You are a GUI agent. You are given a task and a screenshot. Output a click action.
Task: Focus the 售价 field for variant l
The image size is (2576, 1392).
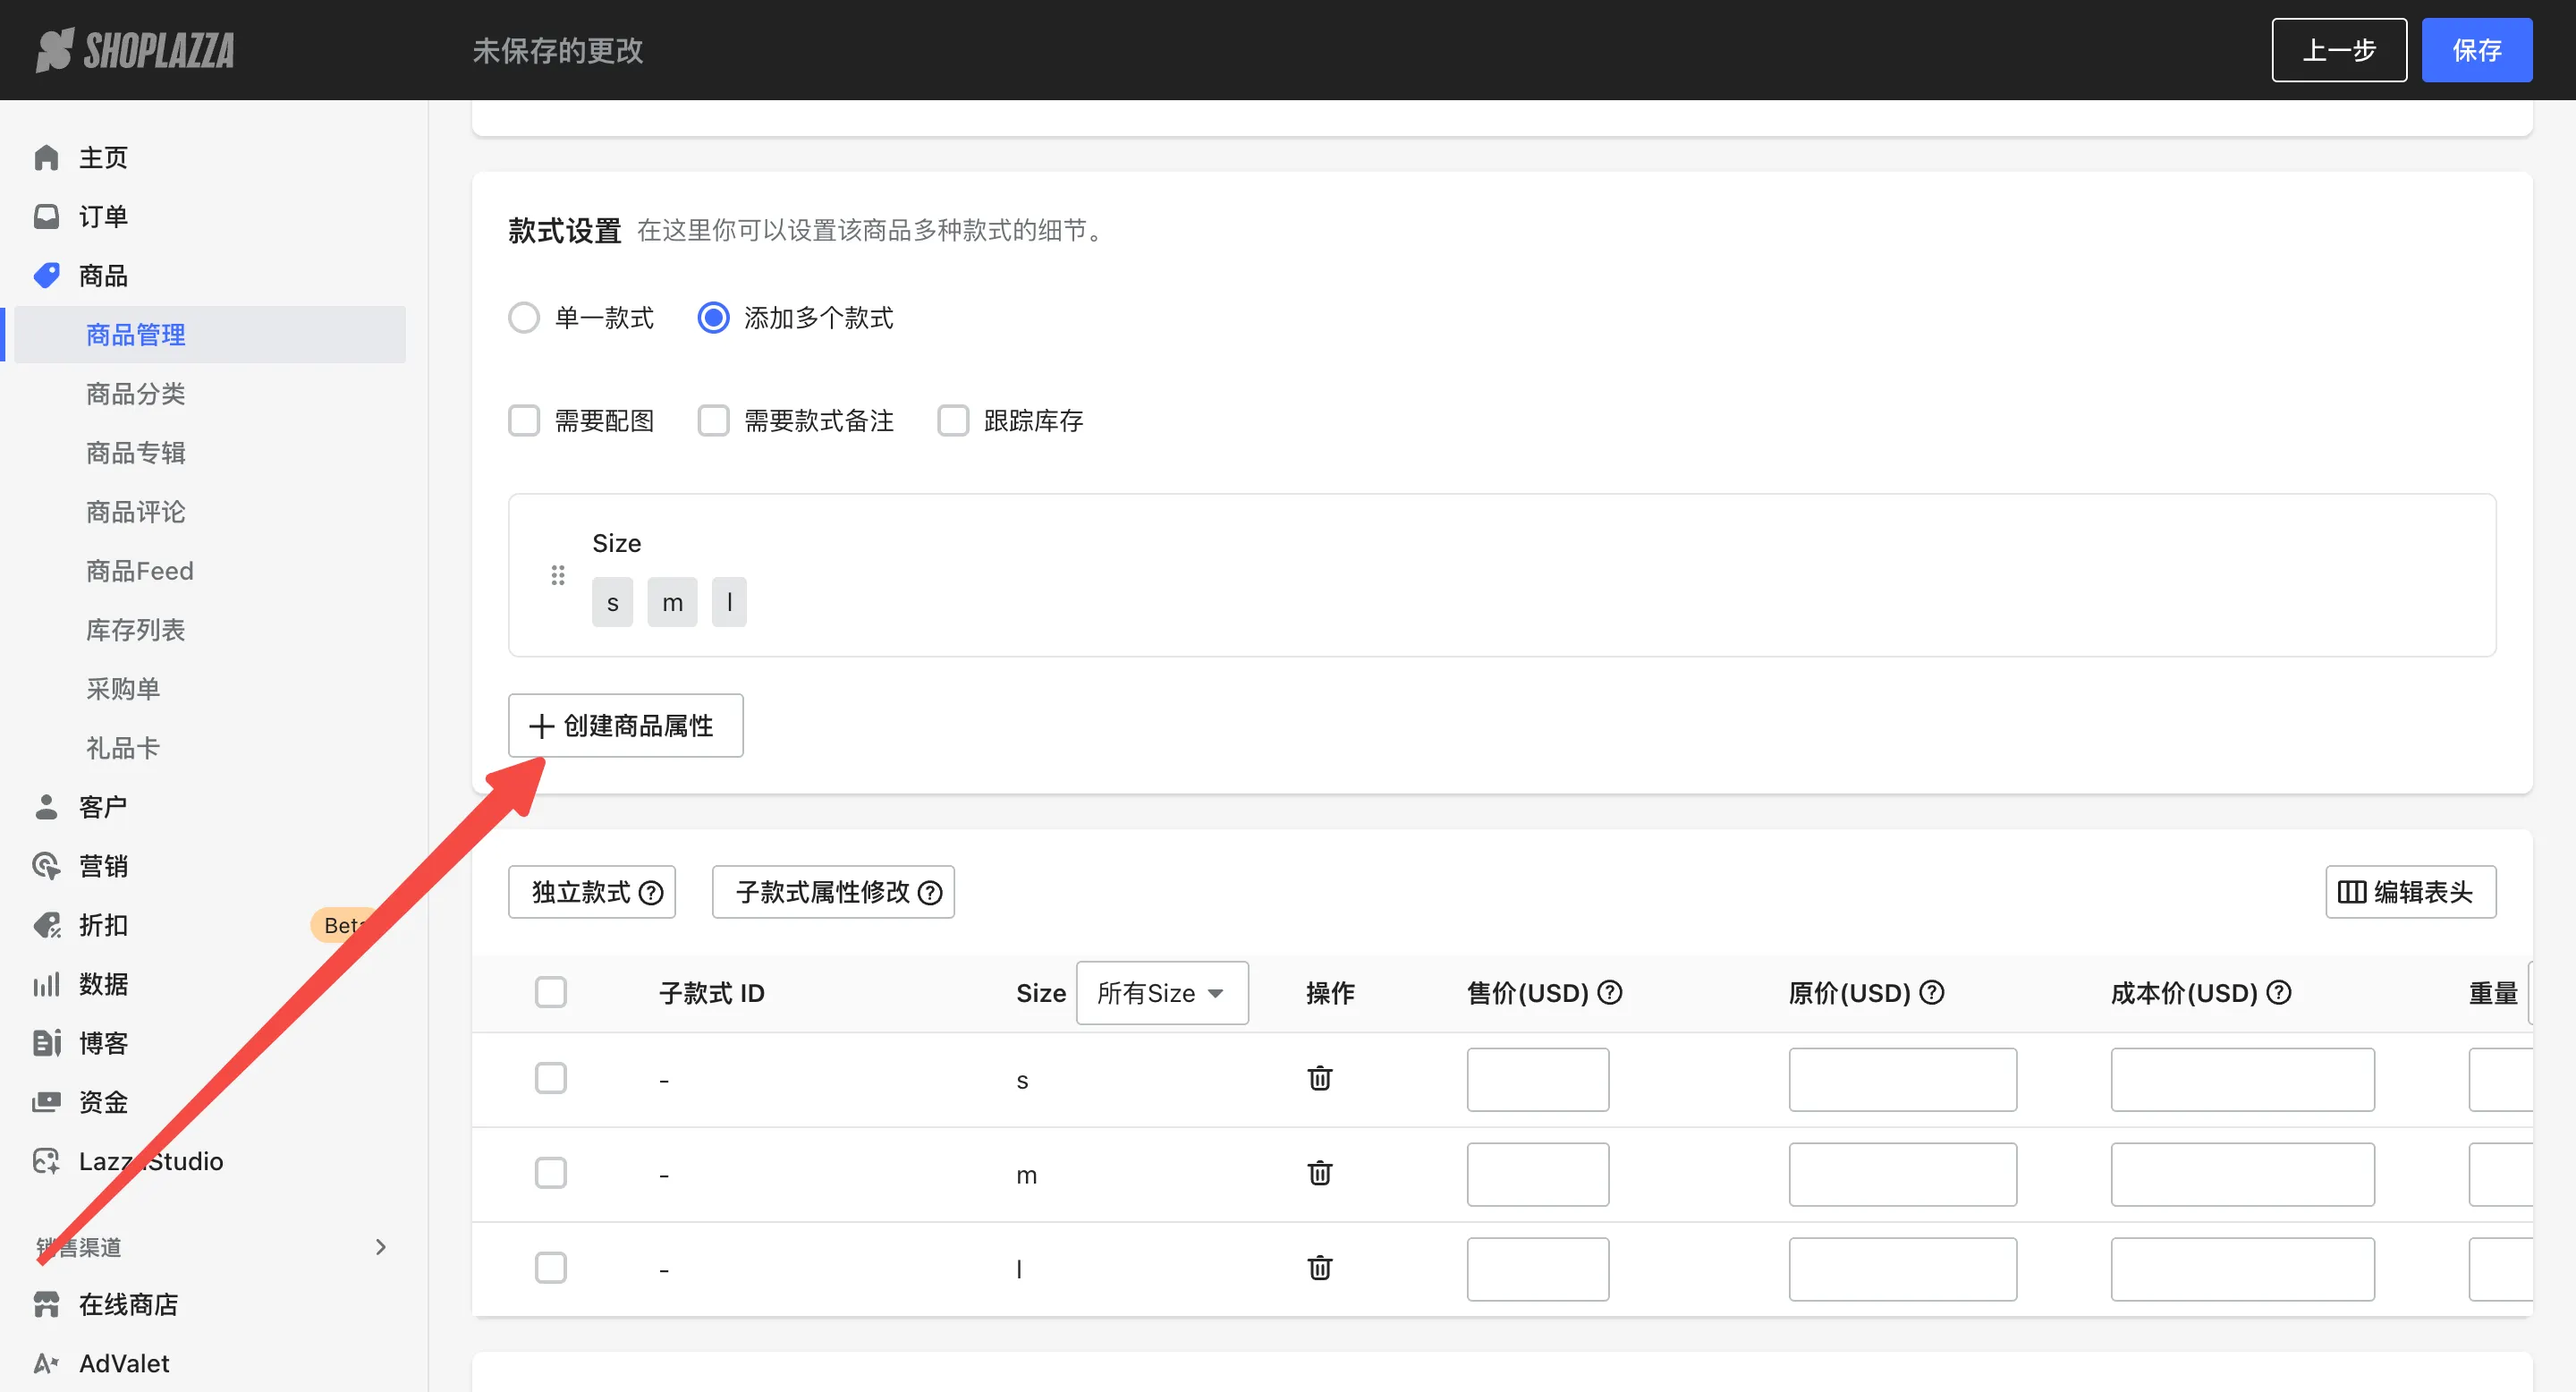click(1538, 1269)
